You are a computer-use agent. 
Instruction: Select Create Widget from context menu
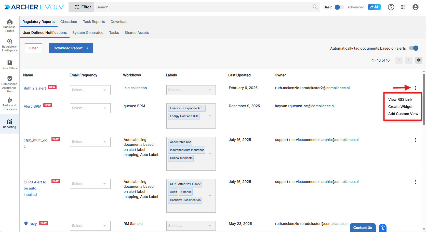click(x=400, y=107)
